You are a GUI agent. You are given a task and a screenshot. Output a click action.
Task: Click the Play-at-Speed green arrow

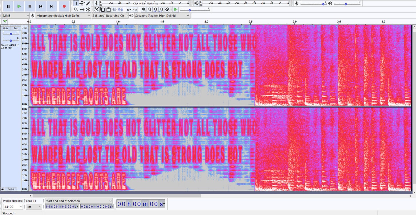tap(176, 9)
